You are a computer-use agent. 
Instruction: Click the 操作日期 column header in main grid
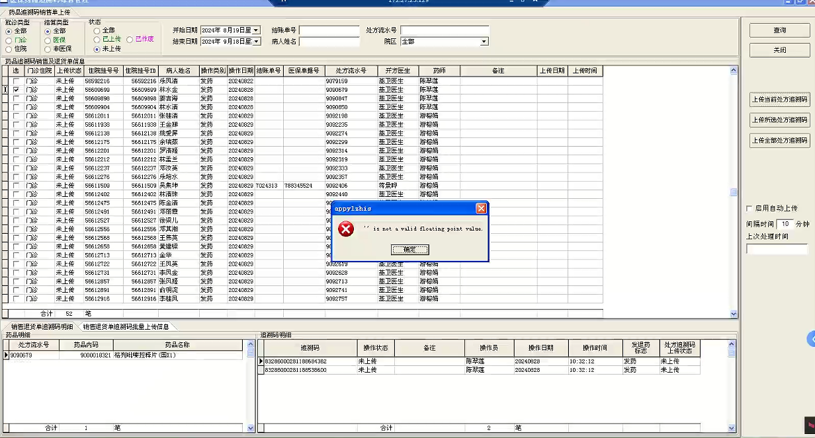click(241, 71)
